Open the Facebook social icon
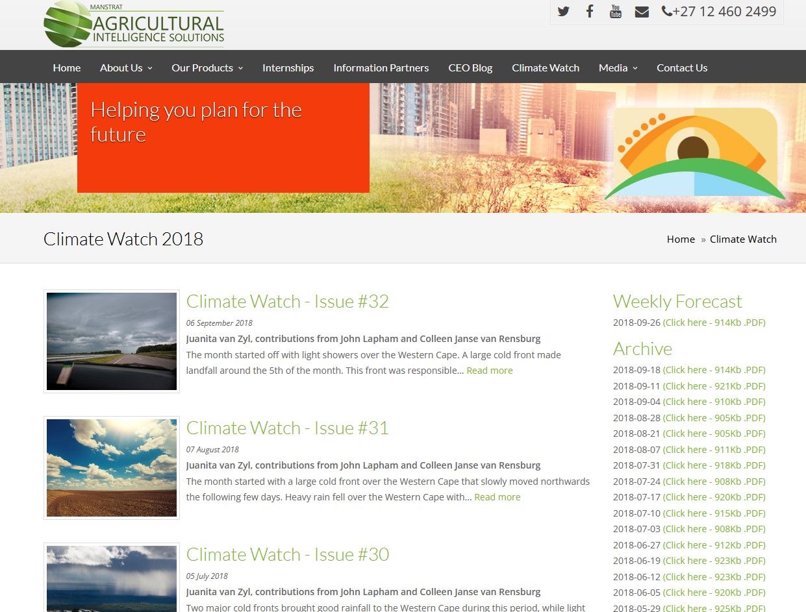The width and height of the screenshot is (806, 612). [x=590, y=11]
